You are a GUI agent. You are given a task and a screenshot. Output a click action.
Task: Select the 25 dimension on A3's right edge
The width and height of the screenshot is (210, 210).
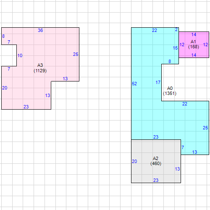click(x=76, y=54)
